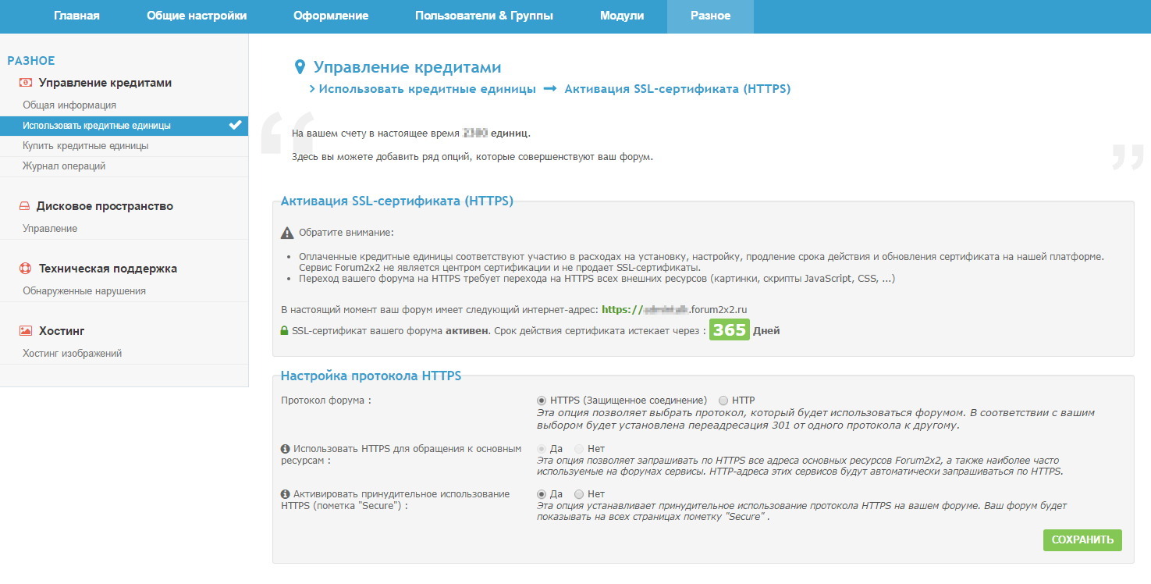The image size is (1151, 584).
Task: Open the Главная tab
Action: [76, 16]
